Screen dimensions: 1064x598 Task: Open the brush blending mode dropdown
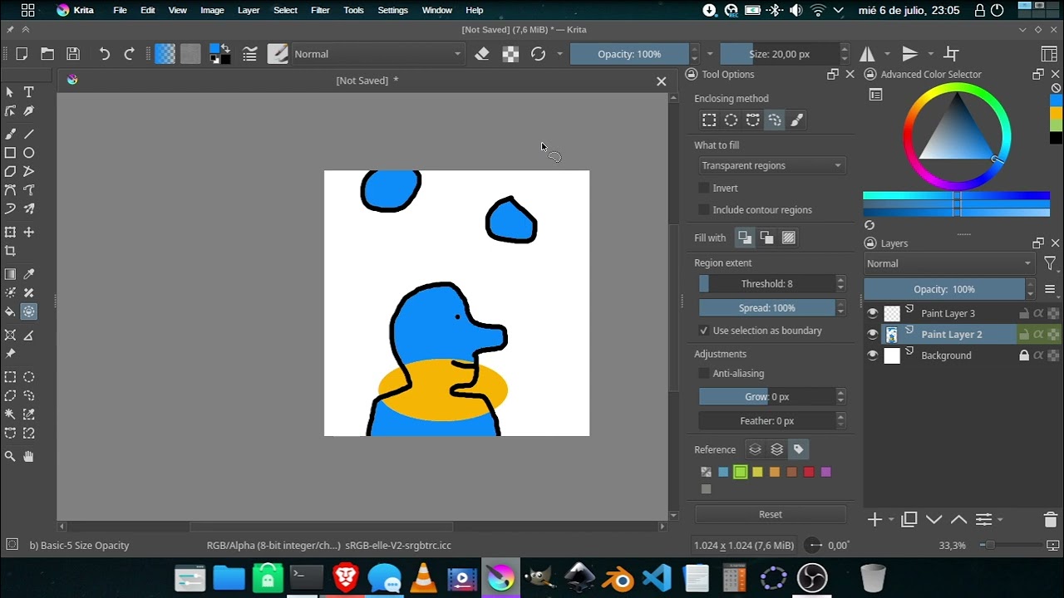(377, 54)
